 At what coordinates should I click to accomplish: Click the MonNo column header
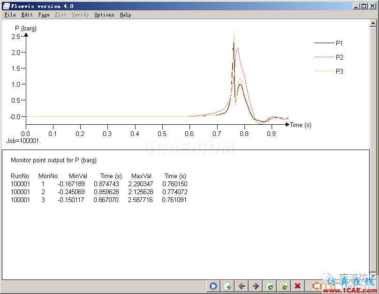click(48, 176)
